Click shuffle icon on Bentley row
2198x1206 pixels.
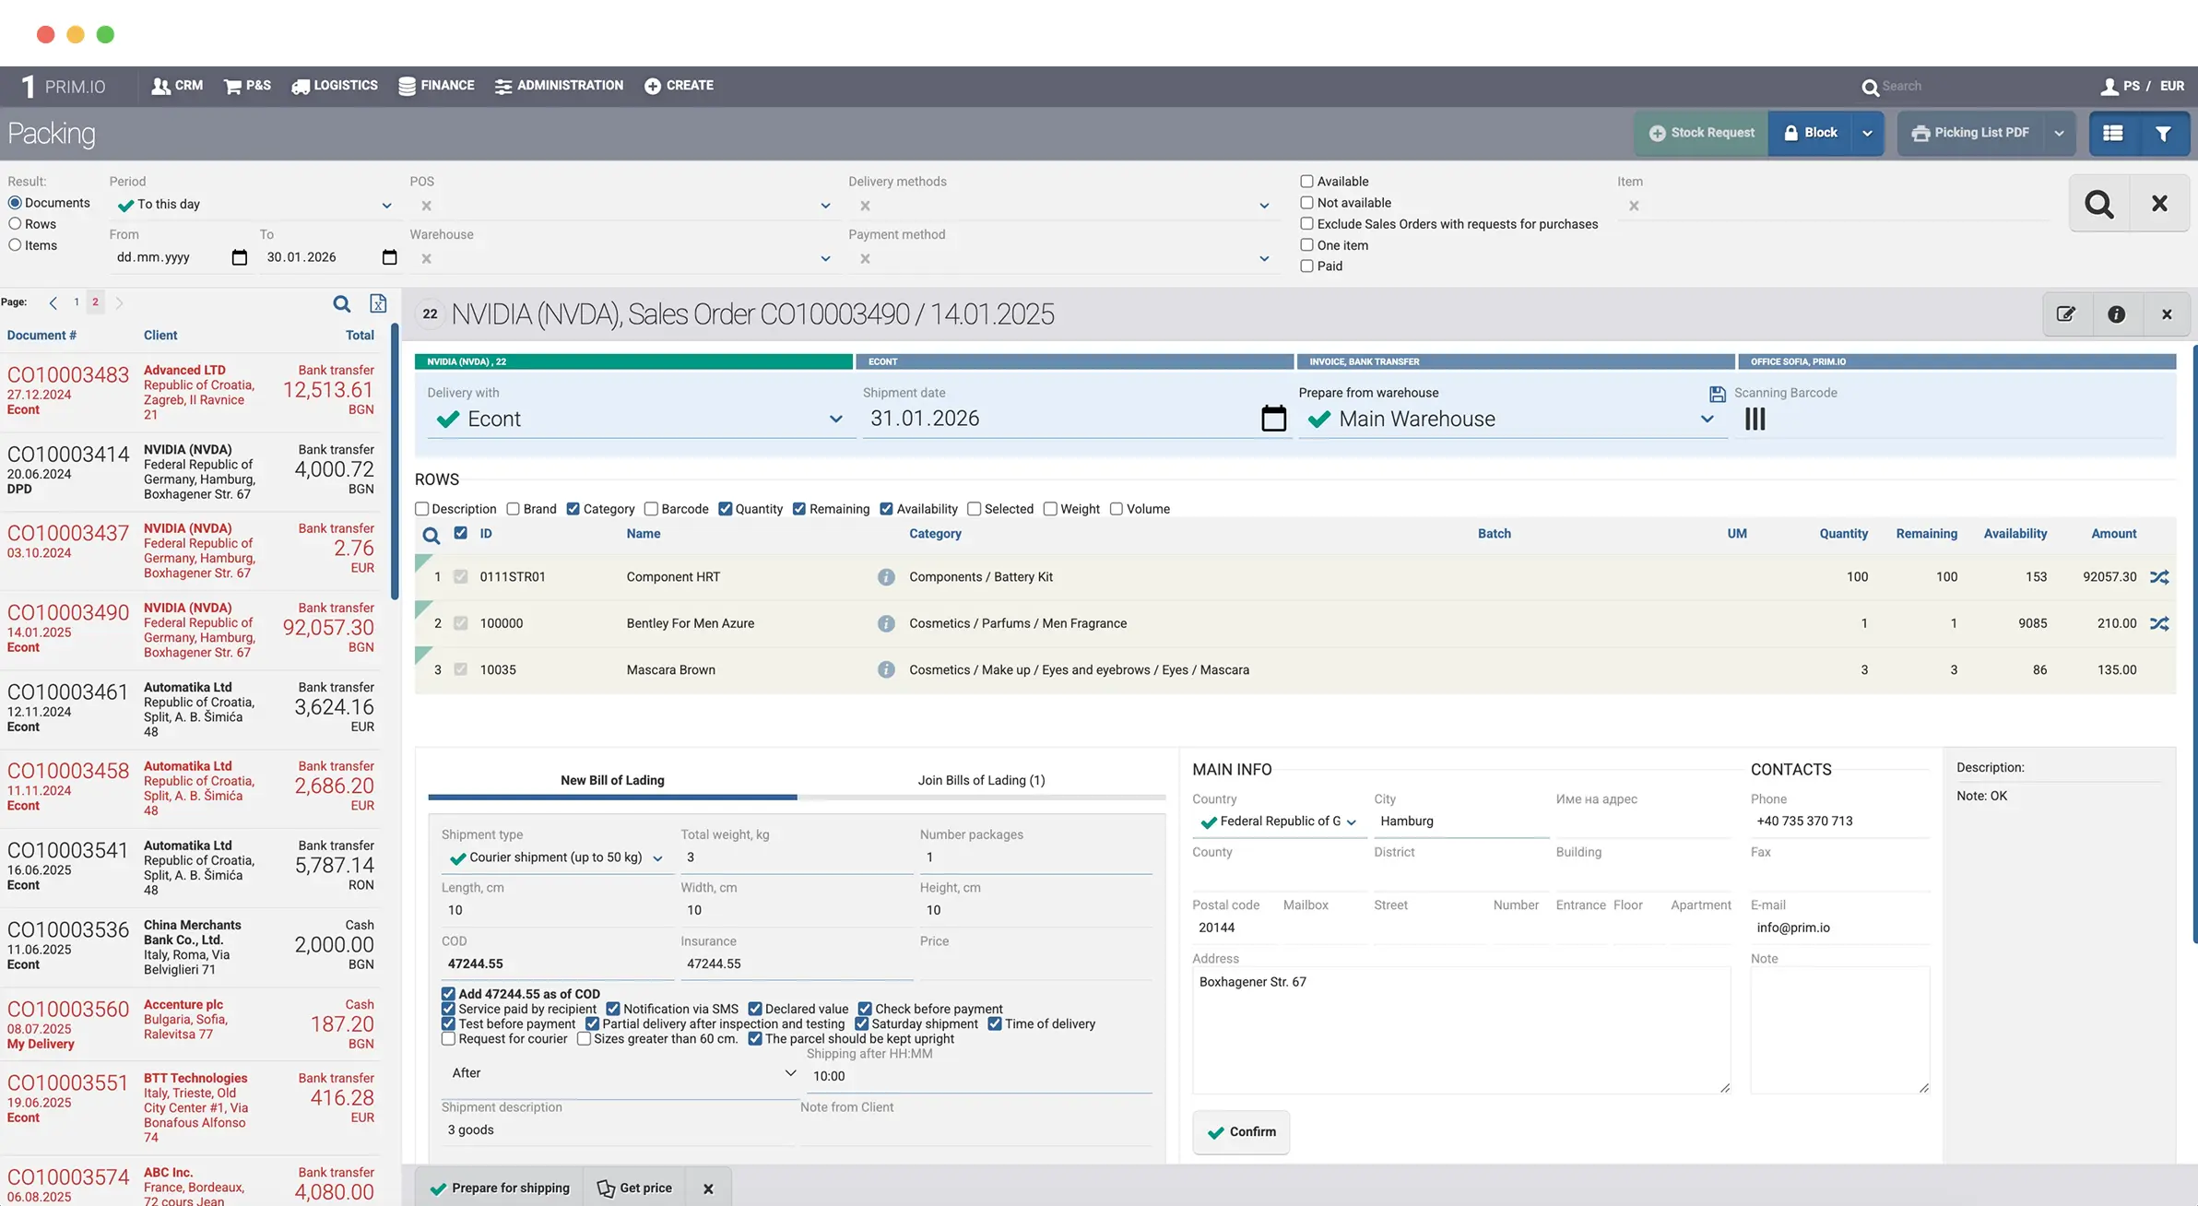2159,623
